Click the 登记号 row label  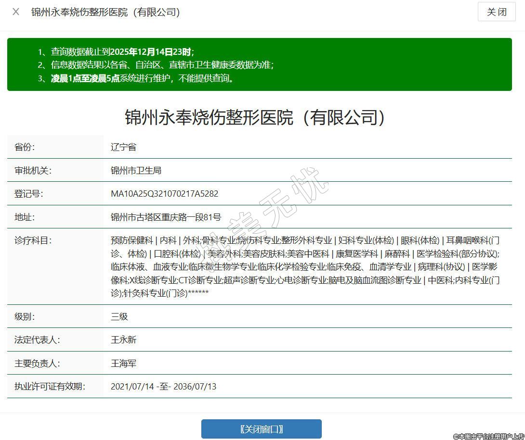(28, 194)
